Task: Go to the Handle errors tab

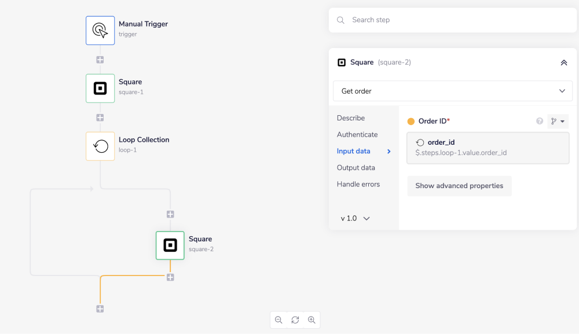Action: (358, 184)
